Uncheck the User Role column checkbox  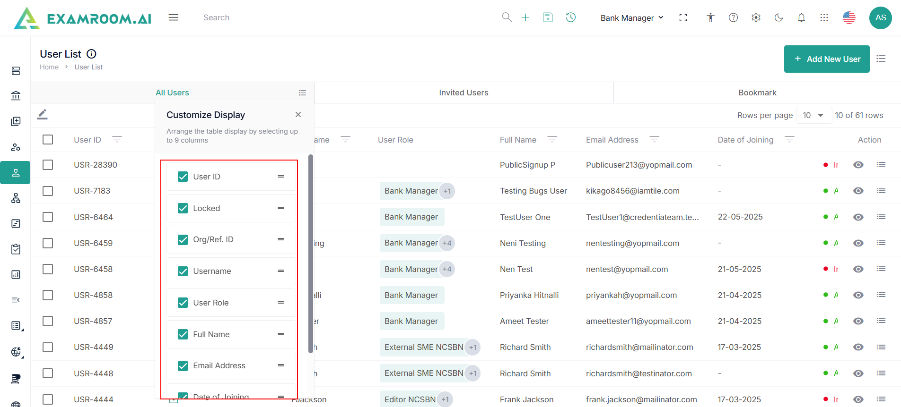tap(183, 303)
